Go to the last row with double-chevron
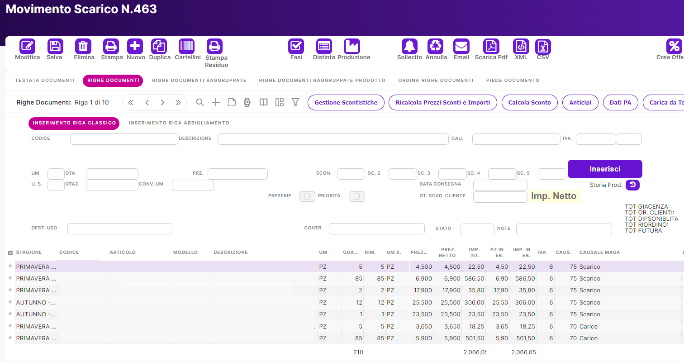 tap(178, 103)
